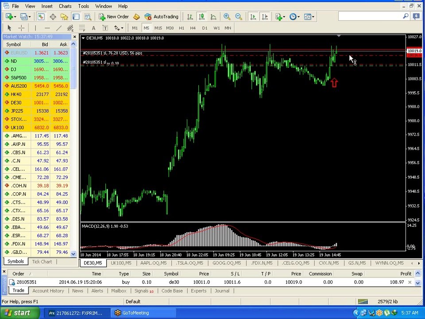Open the chat notification icon

coord(416,16)
